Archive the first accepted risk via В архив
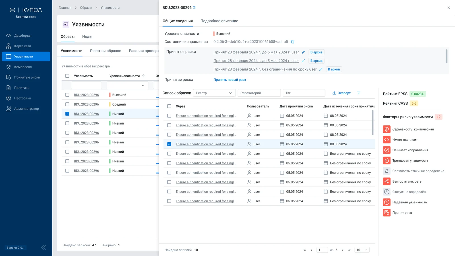 (317, 52)
